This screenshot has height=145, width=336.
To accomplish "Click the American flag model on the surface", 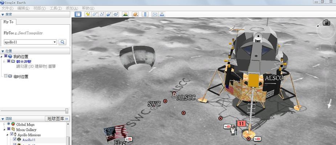I will [115, 133].
